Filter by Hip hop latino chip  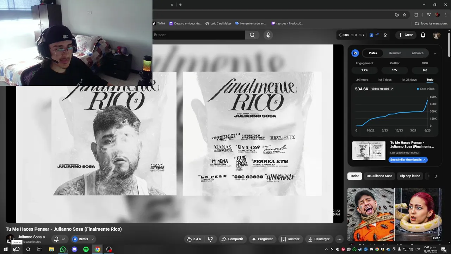410,176
